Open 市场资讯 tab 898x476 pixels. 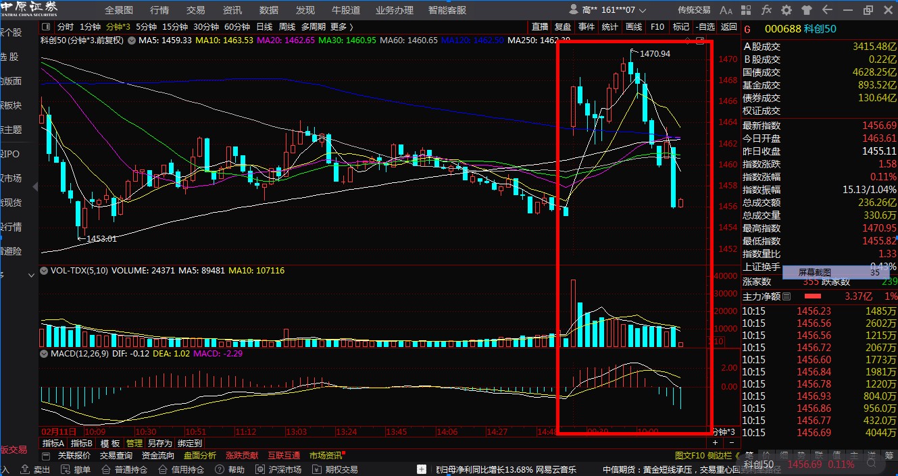coord(326,456)
